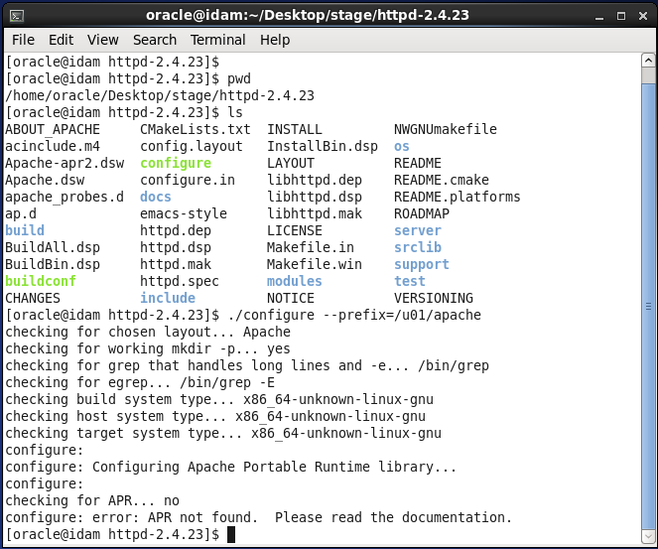Screen dimensions: 658x549
Task: Click the 'checking for APR... no' line
Action: pyautogui.click(x=92, y=500)
